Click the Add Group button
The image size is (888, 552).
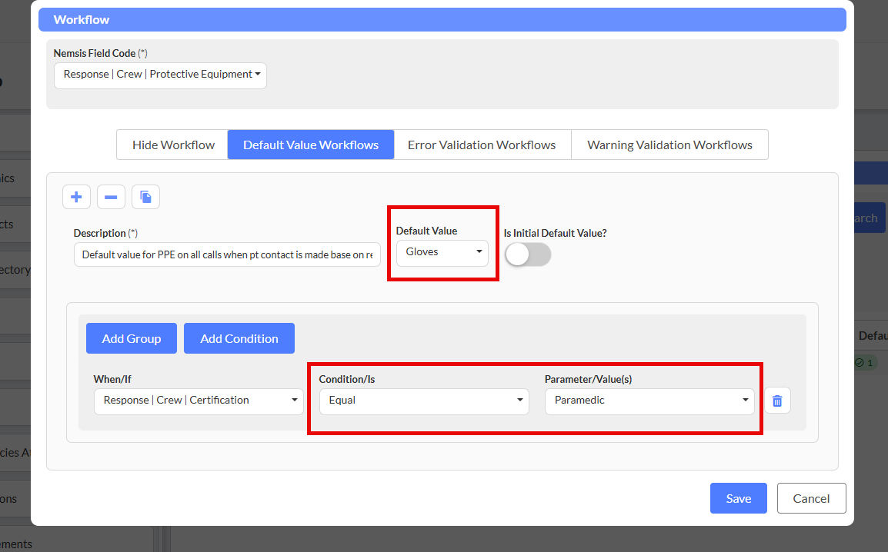132,338
